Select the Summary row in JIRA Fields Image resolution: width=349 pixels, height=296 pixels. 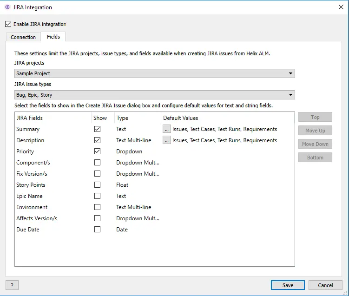pyautogui.click(x=154, y=129)
